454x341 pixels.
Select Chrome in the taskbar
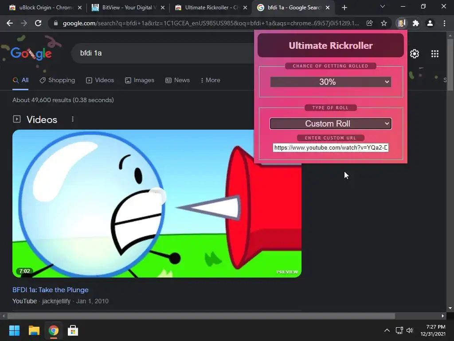54,330
